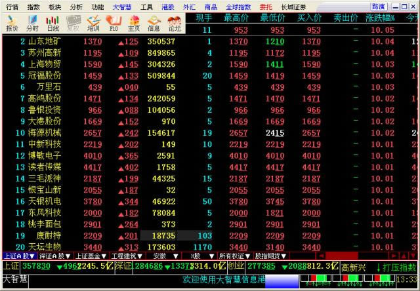The height and width of the screenshot is (291, 420).
Task: Click the red horizontal scrollbar thumb
Action: pyautogui.click(x=342, y=256)
